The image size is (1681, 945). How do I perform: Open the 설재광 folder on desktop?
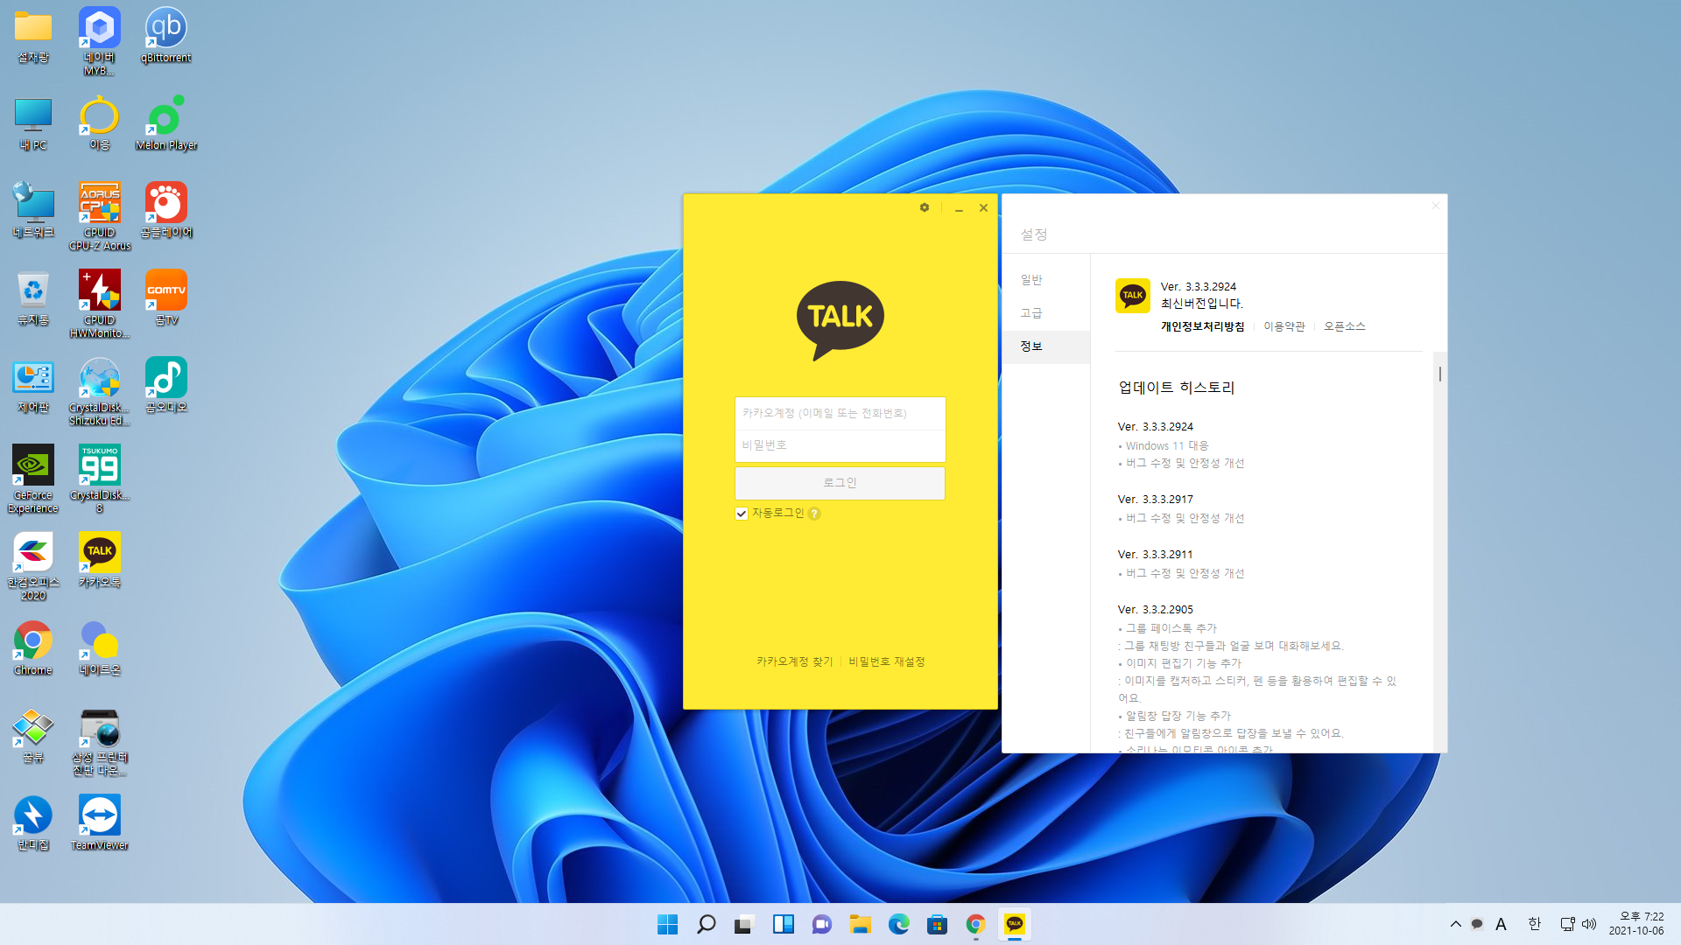33,35
